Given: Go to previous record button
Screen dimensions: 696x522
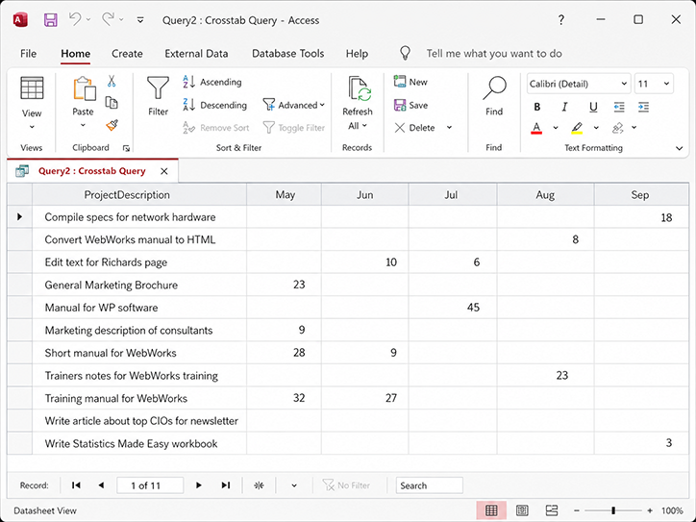Looking at the screenshot, I should click(x=101, y=485).
